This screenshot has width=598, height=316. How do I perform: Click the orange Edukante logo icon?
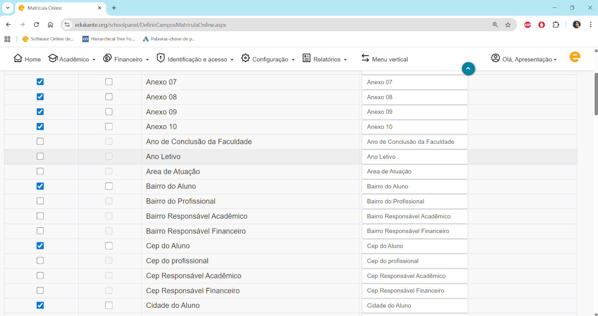click(x=575, y=57)
